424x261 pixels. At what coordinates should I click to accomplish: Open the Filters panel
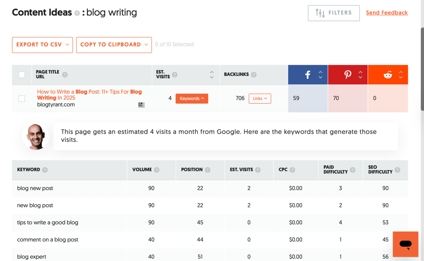click(333, 13)
